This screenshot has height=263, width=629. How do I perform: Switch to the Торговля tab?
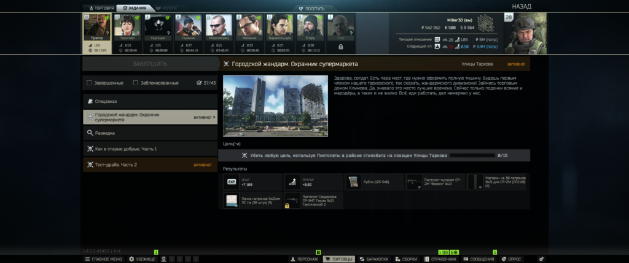[x=99, y=9]
